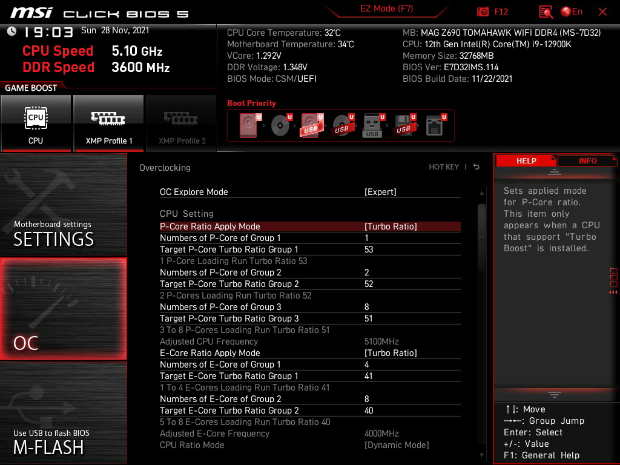Open the OC overclocking section
Screen dimensions: 620x465
coord(64,309)
